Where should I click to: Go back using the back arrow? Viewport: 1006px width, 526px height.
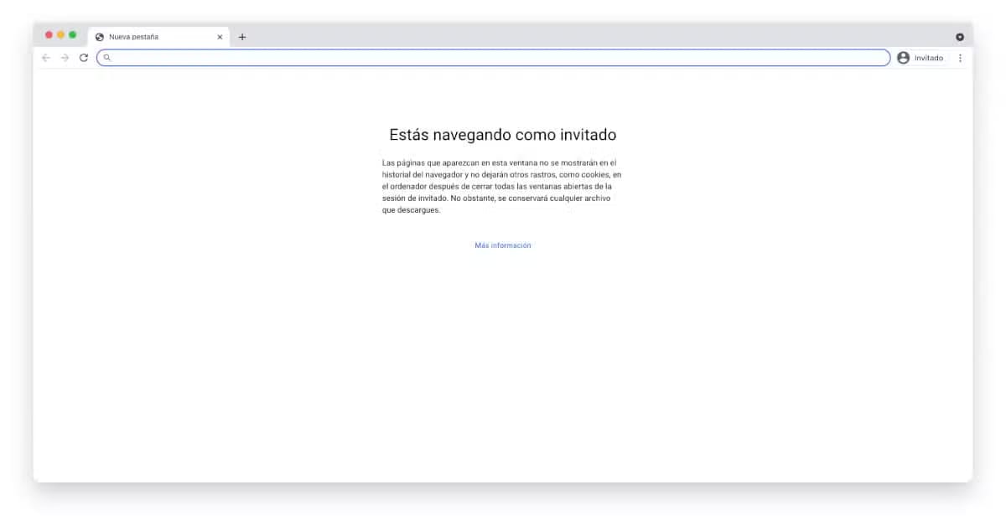click(x=46, y=58)
